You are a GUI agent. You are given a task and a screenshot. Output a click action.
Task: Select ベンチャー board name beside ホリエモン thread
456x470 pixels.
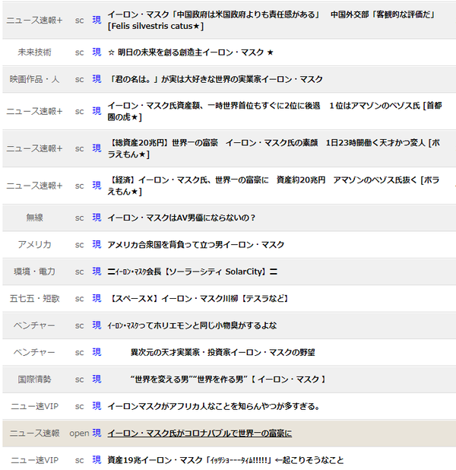tap(34, 326)
